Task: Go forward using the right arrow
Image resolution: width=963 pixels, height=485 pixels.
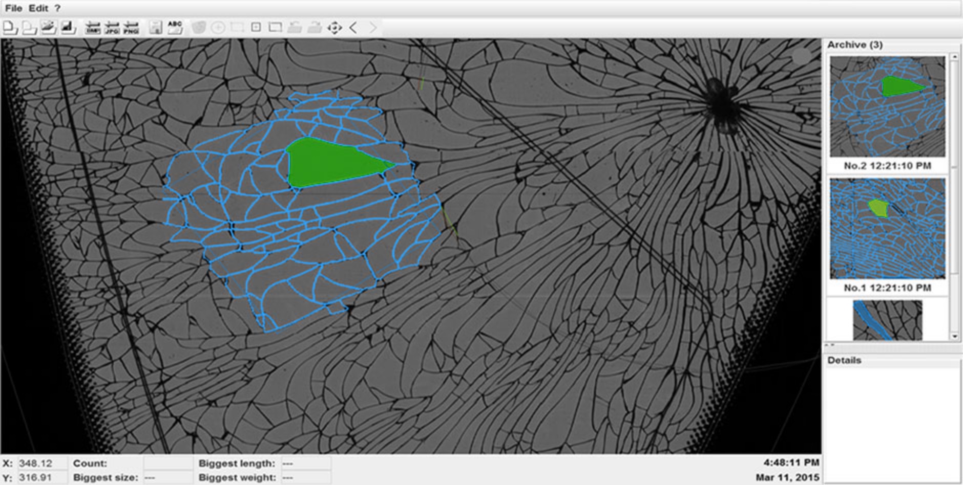Action: click(372, 28)
